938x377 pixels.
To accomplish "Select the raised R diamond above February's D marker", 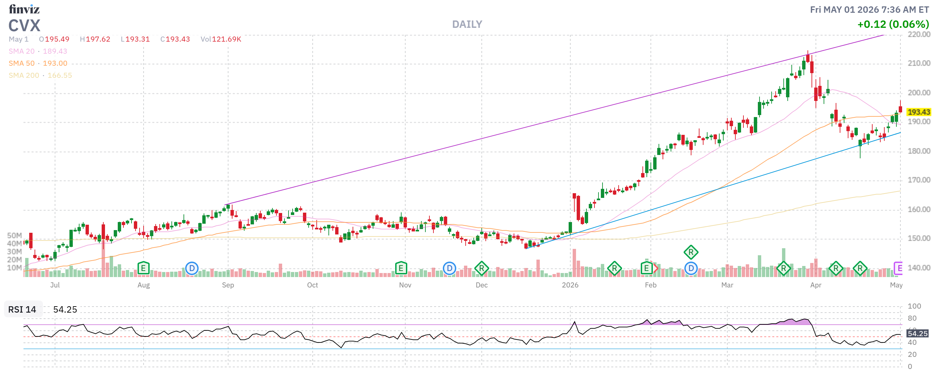I will [x=691, y=252].
